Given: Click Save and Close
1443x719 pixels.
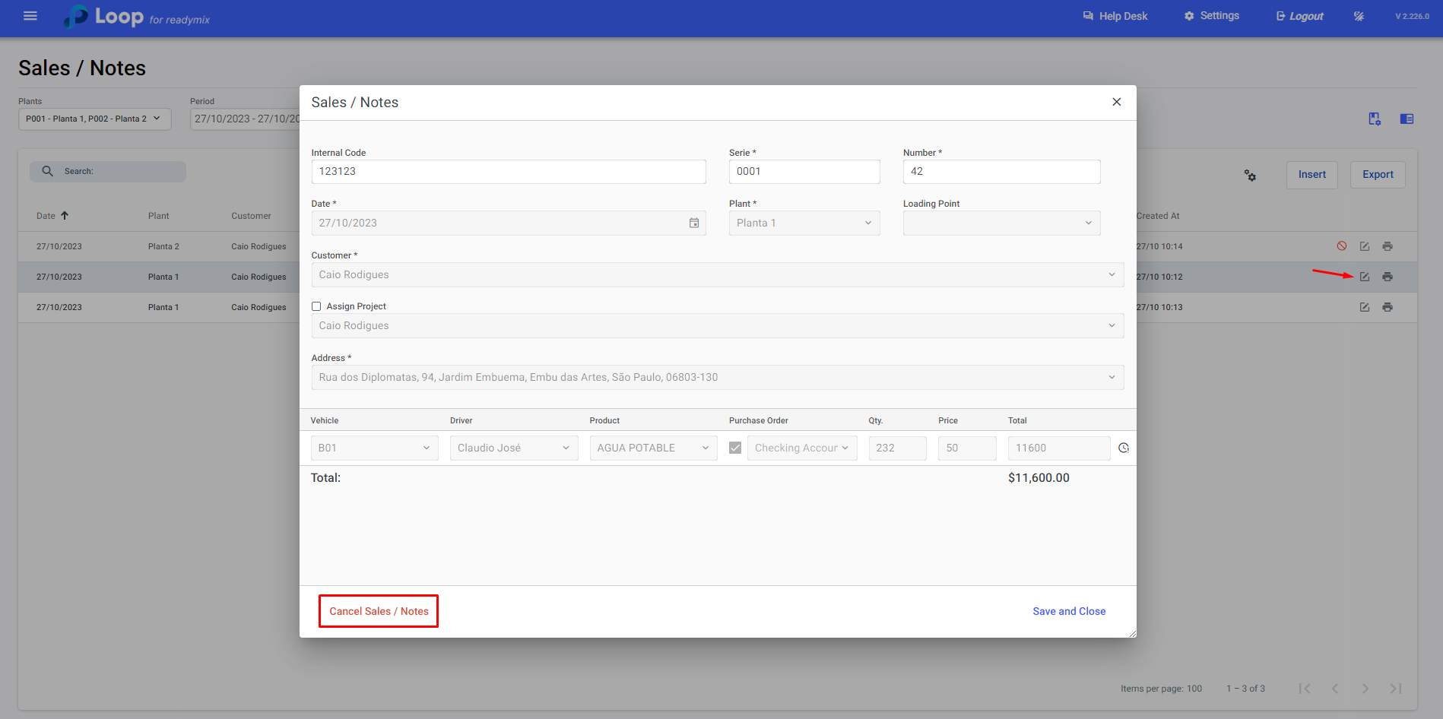Looking at the screenshot, I should tap(1069, 611).
